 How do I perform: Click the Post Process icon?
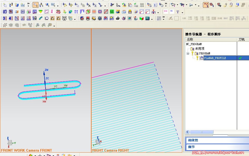tap(149, 5)
